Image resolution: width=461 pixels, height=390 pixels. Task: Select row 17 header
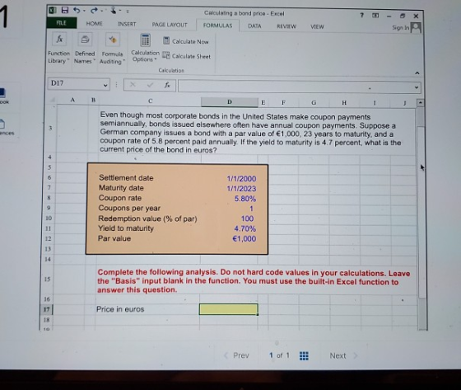pos(46,309)
